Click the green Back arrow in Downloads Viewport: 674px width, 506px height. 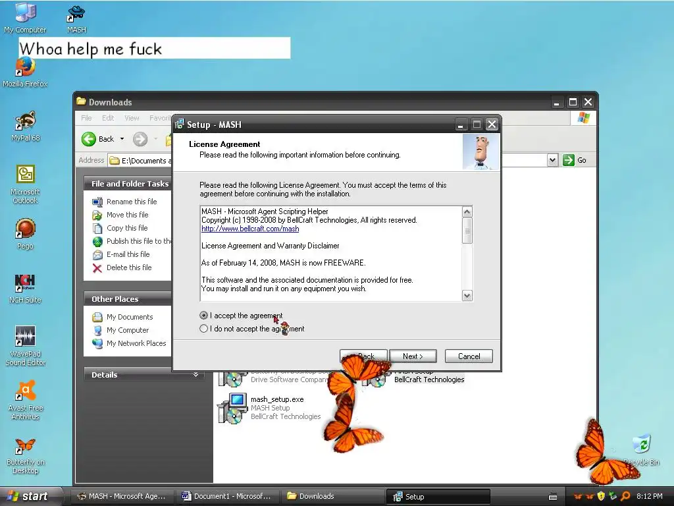click(89, 139)
